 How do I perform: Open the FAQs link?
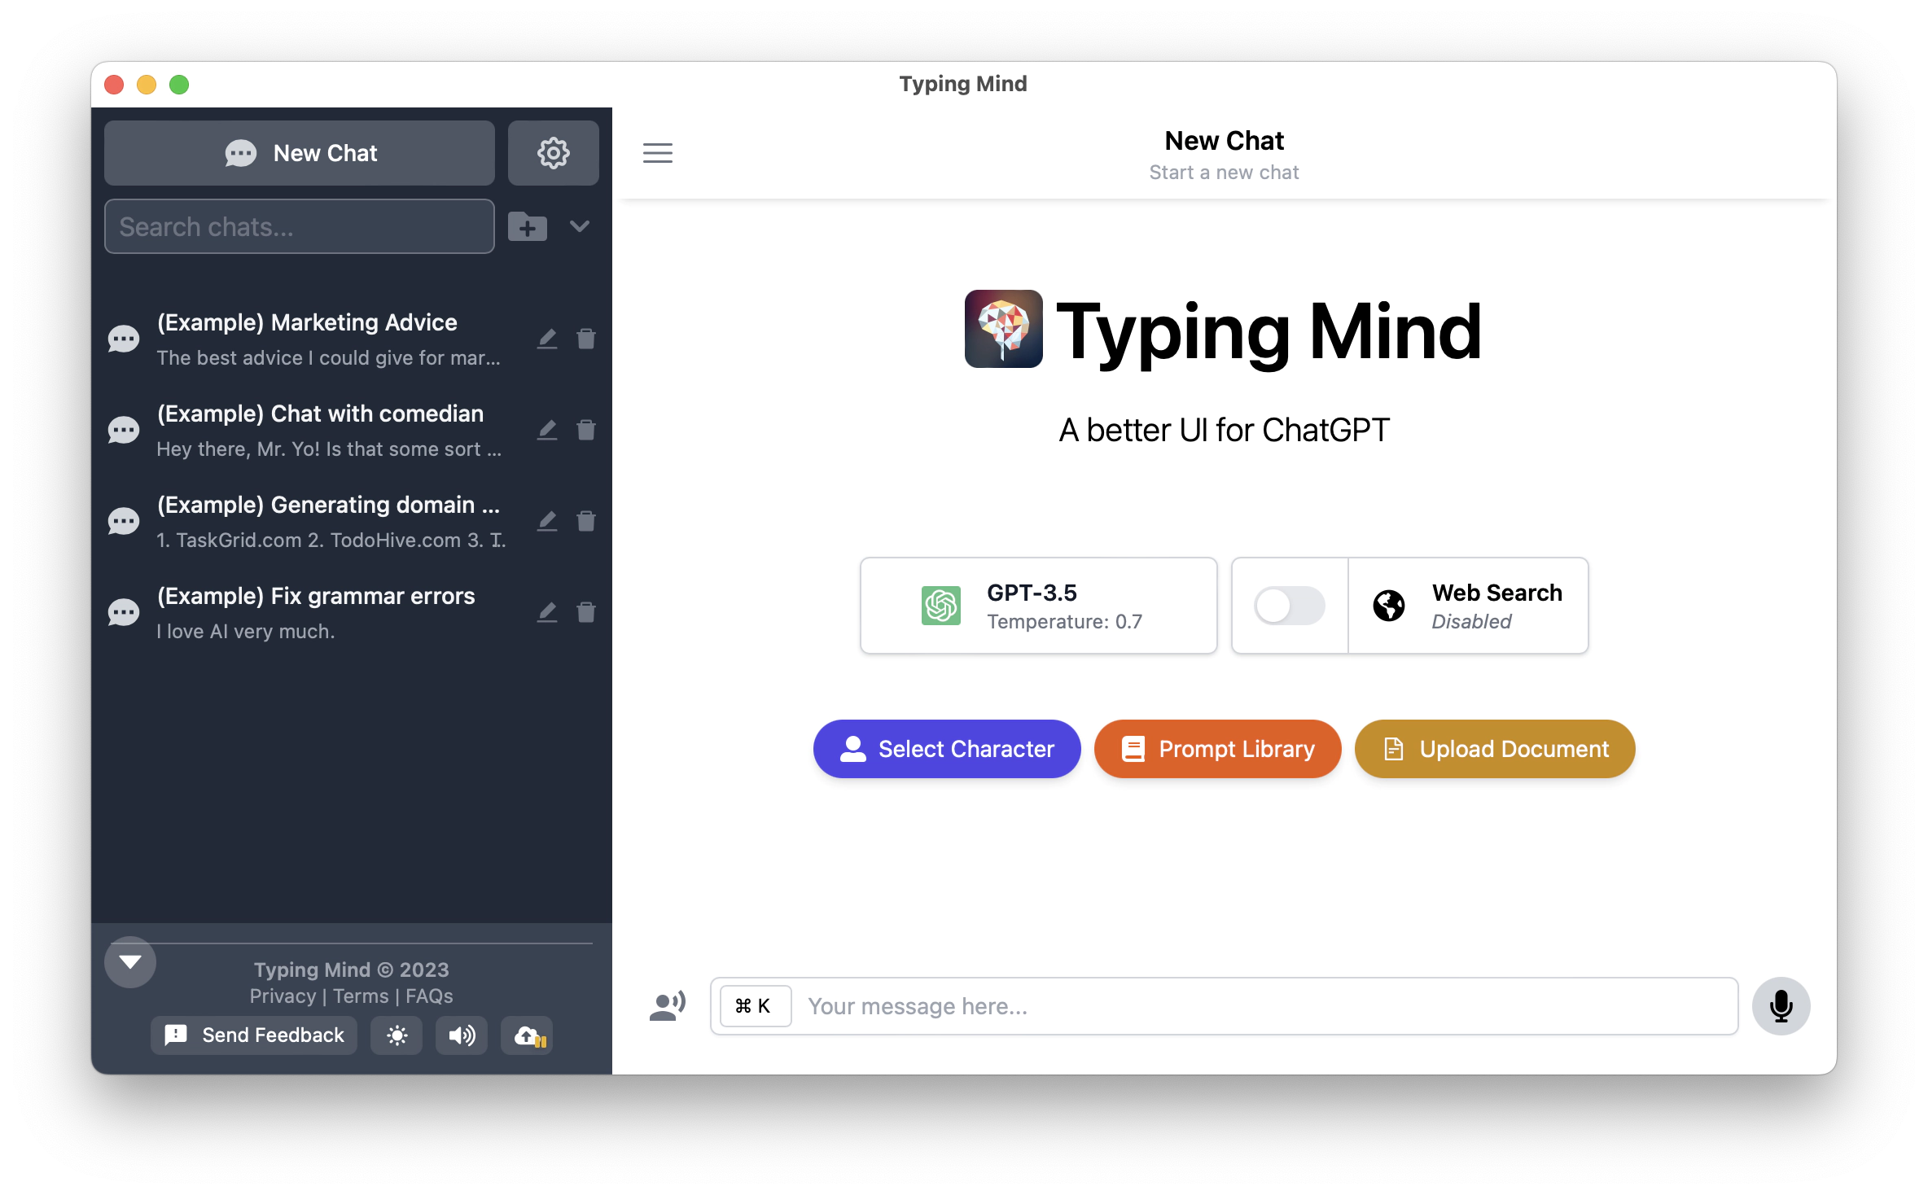pyautogui.click(x=429, y=996)
